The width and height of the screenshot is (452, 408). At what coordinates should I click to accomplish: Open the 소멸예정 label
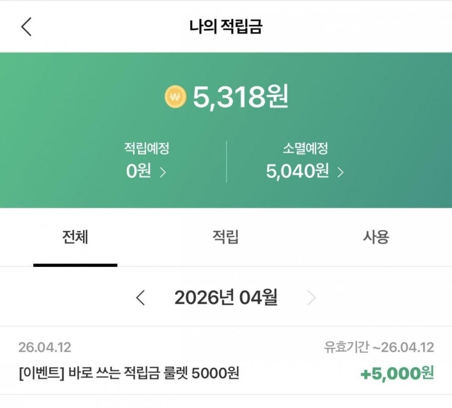(305, 149)
